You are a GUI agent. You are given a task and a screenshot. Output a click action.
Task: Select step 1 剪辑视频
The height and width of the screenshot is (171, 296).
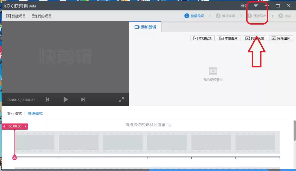click(x=194, y=16)
